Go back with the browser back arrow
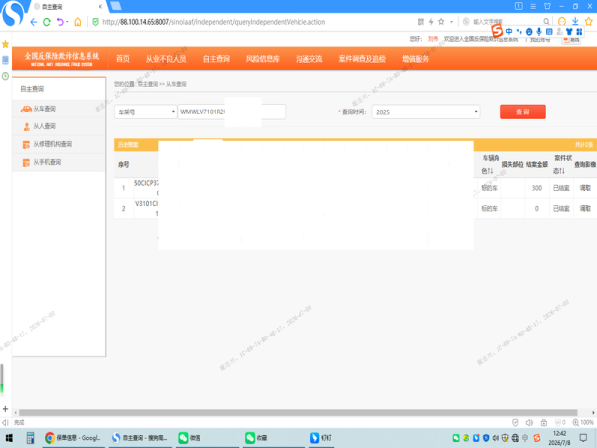 click(34, 22)
